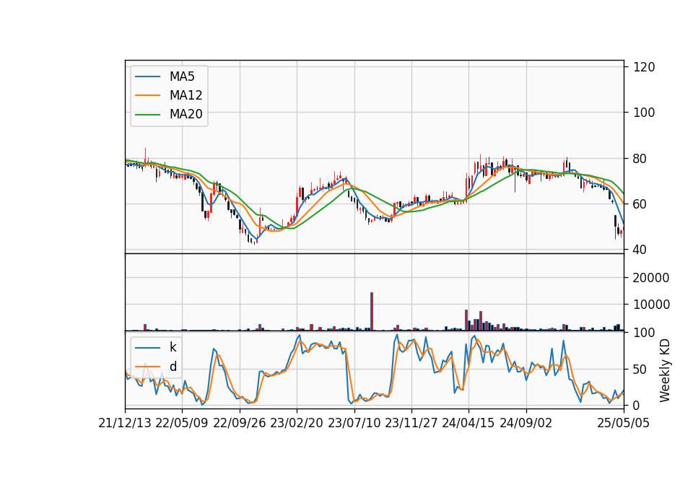This screenshot has height=498, width=693.
Task: Click the 50 KD axis label
Action: click(x=641, y=370)
